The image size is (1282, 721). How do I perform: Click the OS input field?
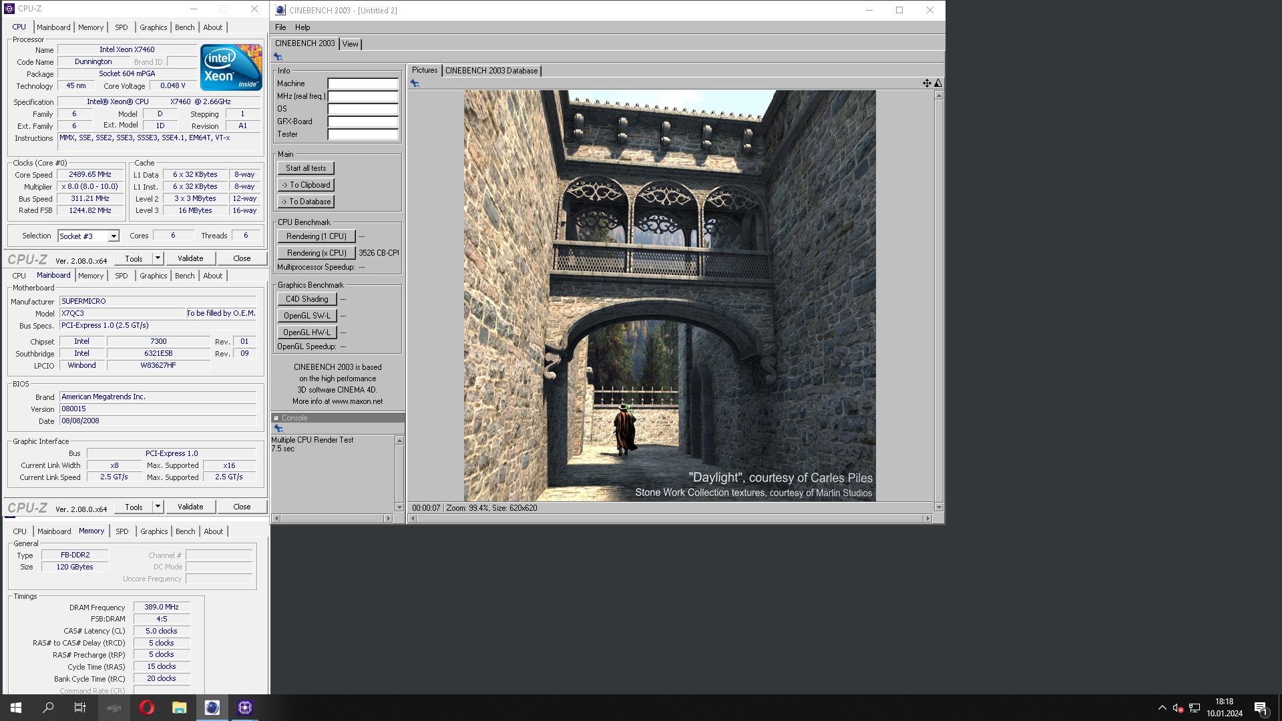click(363, 109)
